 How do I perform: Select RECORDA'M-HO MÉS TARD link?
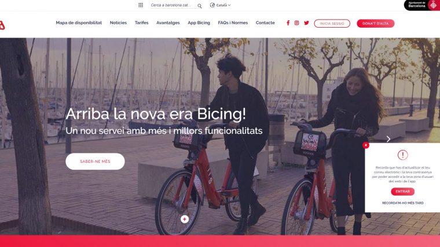coord(403,203)
